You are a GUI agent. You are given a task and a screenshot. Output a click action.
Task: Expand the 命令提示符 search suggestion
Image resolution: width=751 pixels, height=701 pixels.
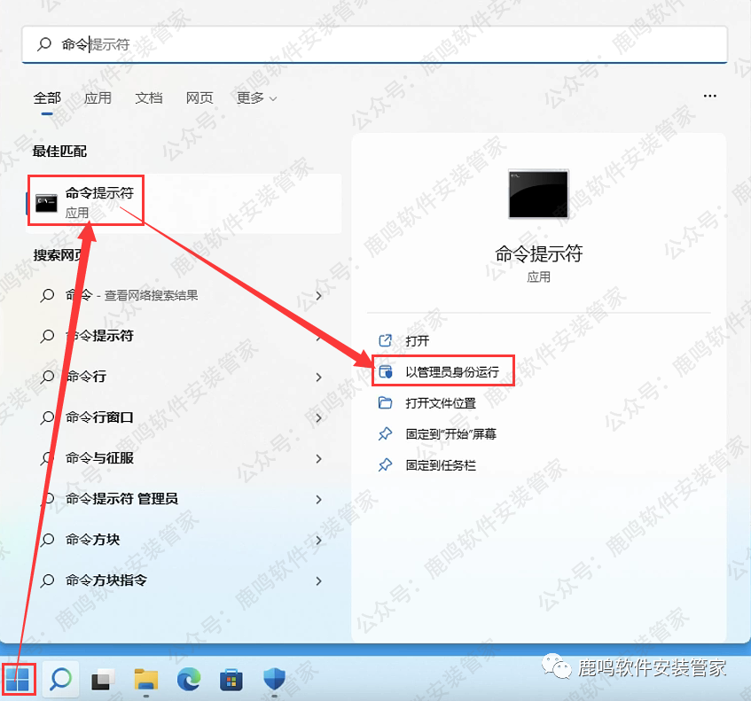pyautogui.click(x=318, y=336)
